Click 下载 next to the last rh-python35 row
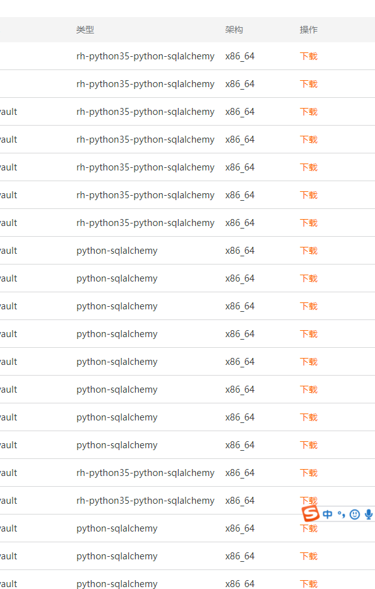Image resolution: width=375 pixels, height=589 pixels. [x=308, y=500]
